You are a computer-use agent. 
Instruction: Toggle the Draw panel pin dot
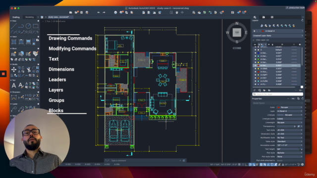click(38, 21)
